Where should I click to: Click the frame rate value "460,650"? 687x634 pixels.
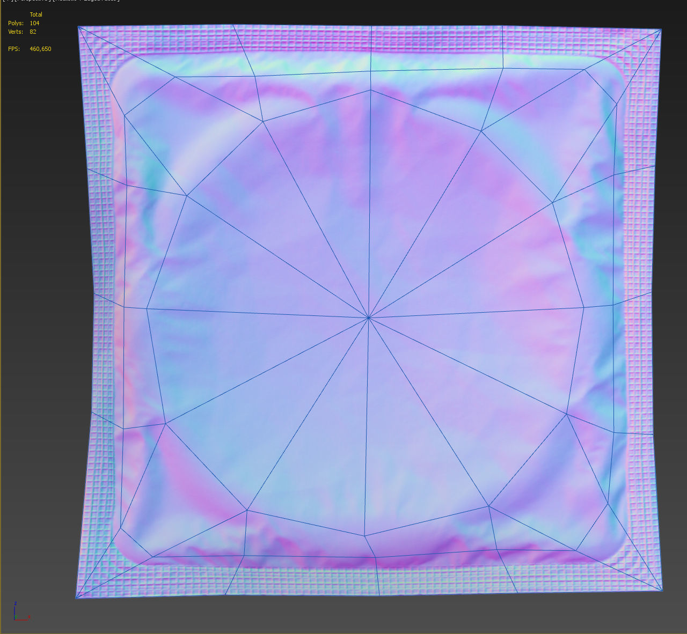(40, 49)
